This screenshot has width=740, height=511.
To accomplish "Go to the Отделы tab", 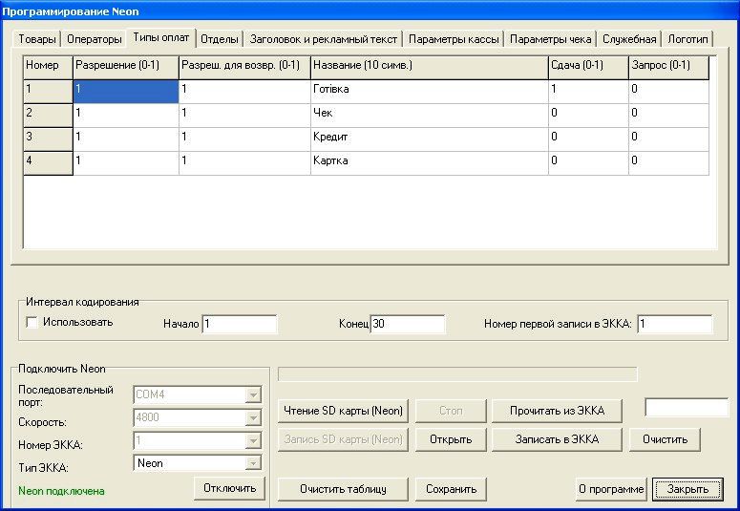I will pos(220,39).
